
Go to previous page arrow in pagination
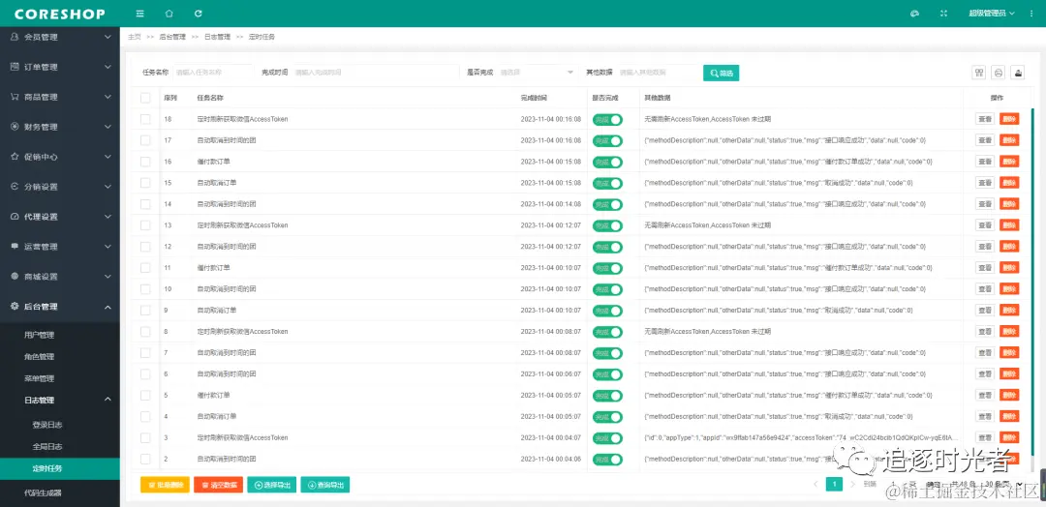pyautogui.click(x=815, y=485)
